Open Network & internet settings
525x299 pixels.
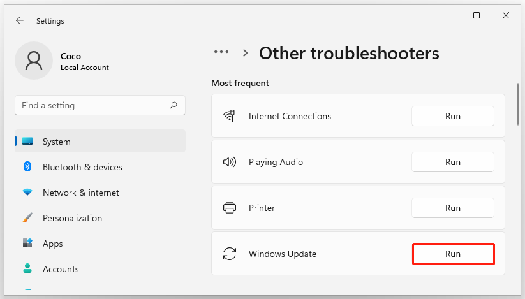point(100,193)
